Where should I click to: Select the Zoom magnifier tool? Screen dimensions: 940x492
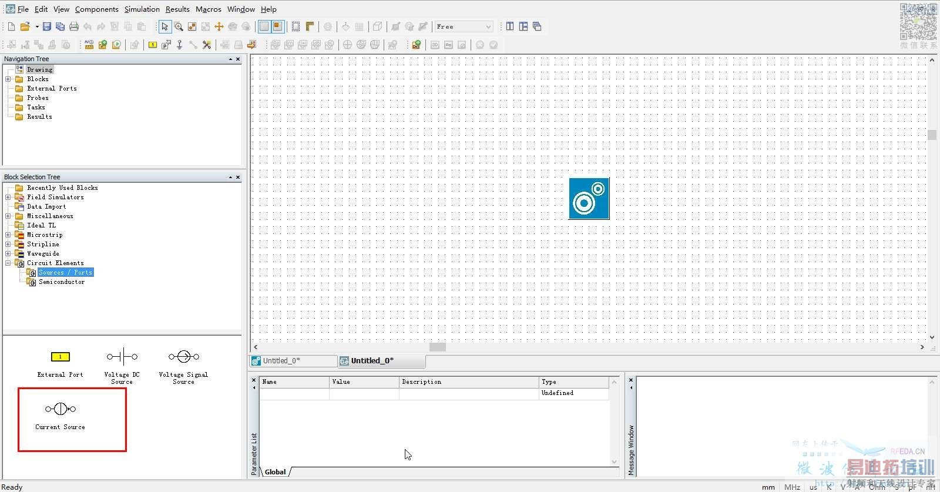pos(178,26)
